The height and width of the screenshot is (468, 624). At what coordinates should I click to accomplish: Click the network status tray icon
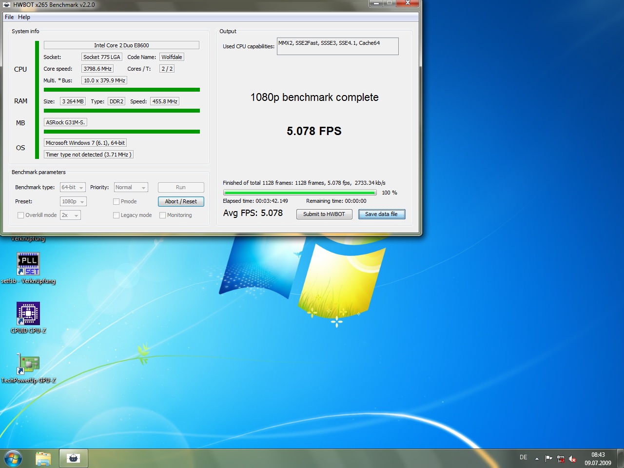561,458
